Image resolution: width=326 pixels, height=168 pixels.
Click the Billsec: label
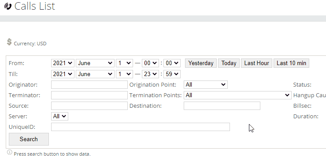coord(302,106)
